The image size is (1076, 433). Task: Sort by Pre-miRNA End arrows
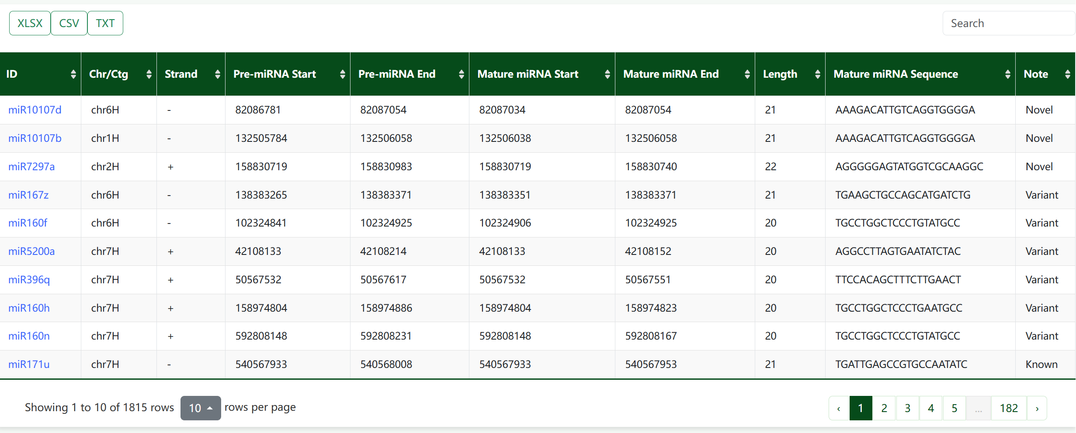point(462,75)
